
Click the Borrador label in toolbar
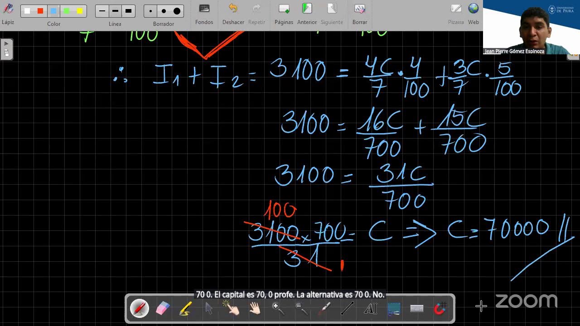[x=164, y=24]
